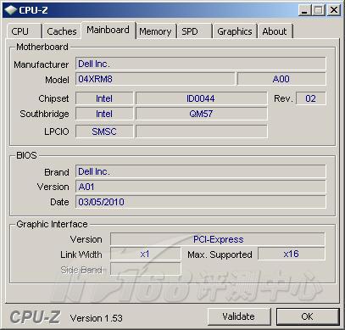Click the PCI-Express version field
345x330 pixels.
[x=218, y=239]
